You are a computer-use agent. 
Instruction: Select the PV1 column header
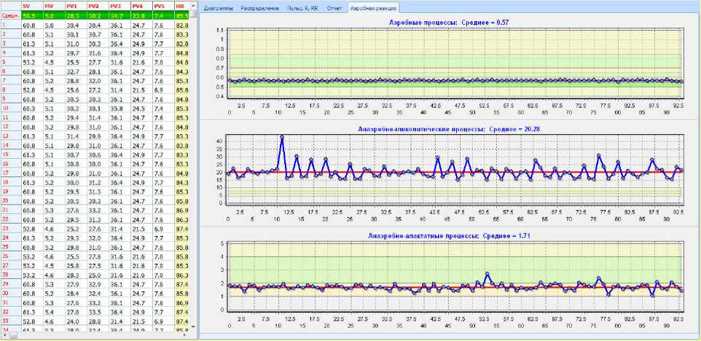pyautogui.click(x=72, y=6)
